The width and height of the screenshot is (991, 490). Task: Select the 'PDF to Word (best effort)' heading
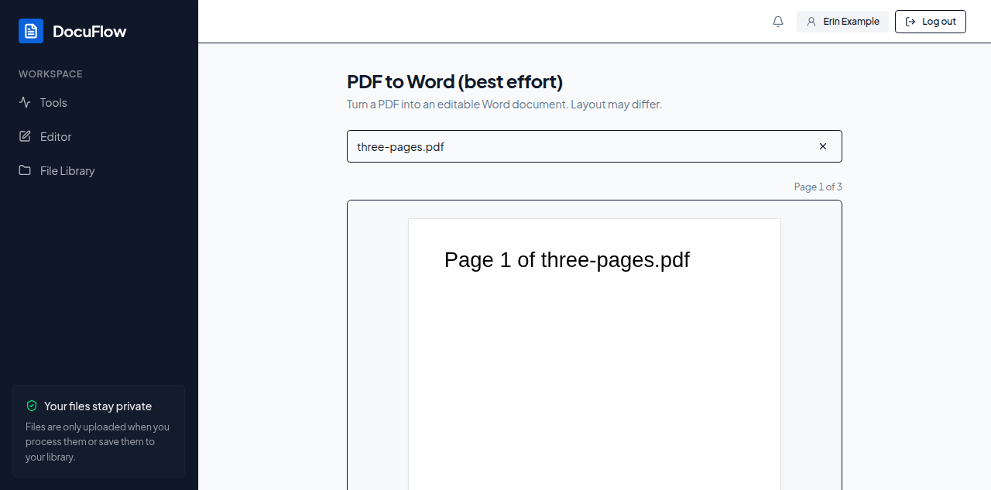coord(454,81)
